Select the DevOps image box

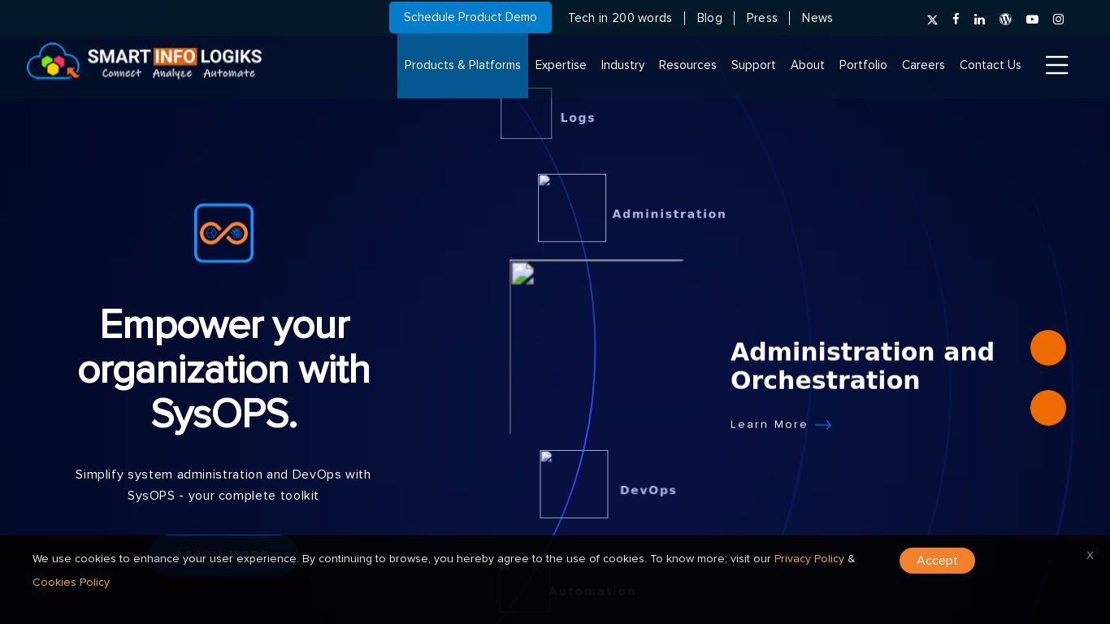point(574,484)
